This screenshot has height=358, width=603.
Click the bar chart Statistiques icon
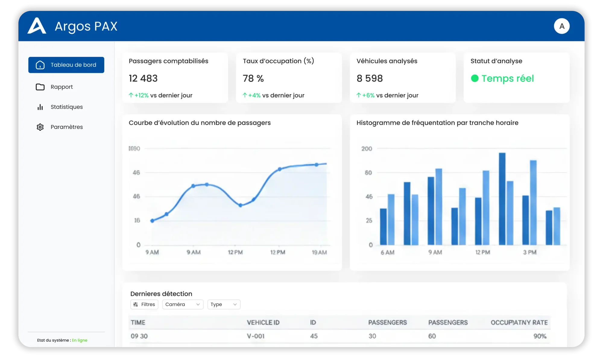(x=40, y=107)
